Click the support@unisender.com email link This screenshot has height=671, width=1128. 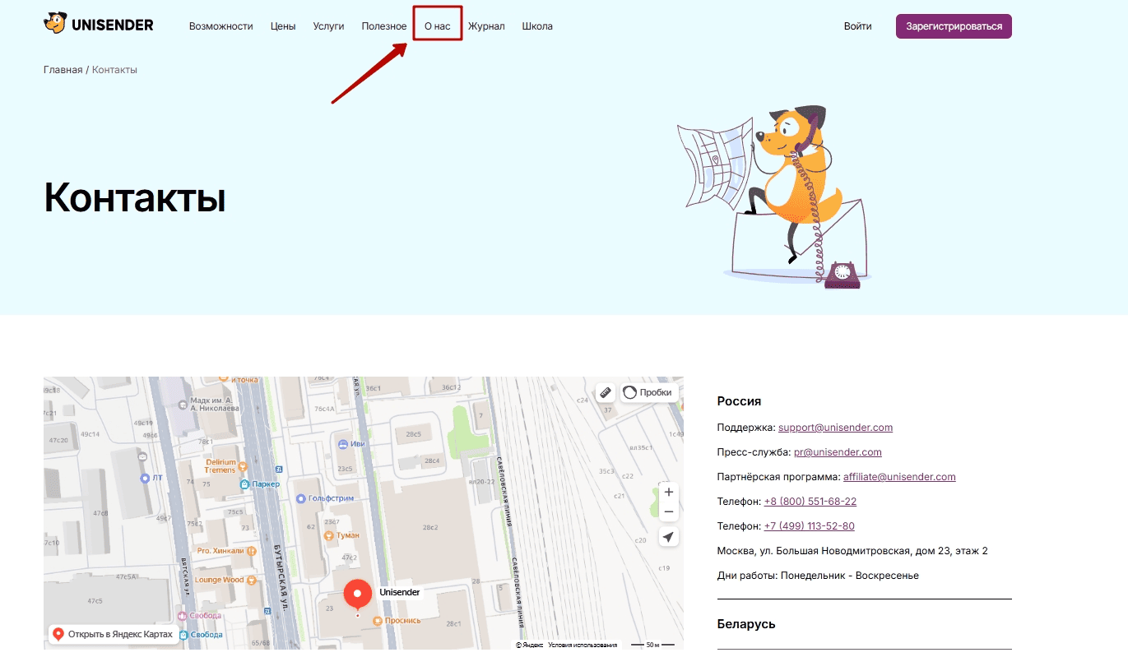pos(835,428)
